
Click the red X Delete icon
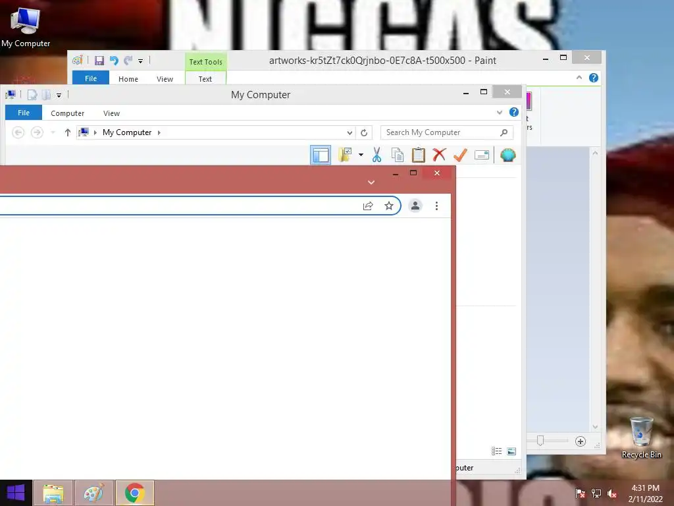coord(439,155)
